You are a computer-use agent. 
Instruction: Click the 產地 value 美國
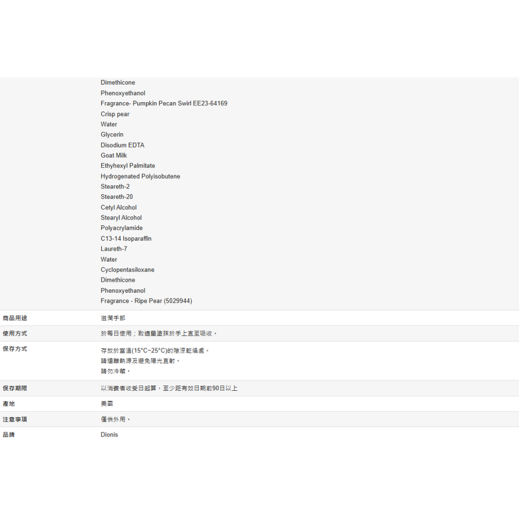point(107,404)
